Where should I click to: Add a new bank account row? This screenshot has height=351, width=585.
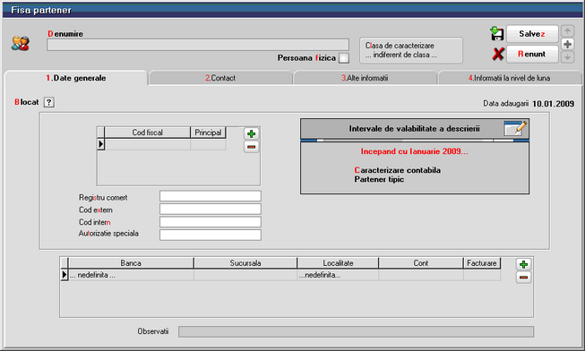[523, 264]
